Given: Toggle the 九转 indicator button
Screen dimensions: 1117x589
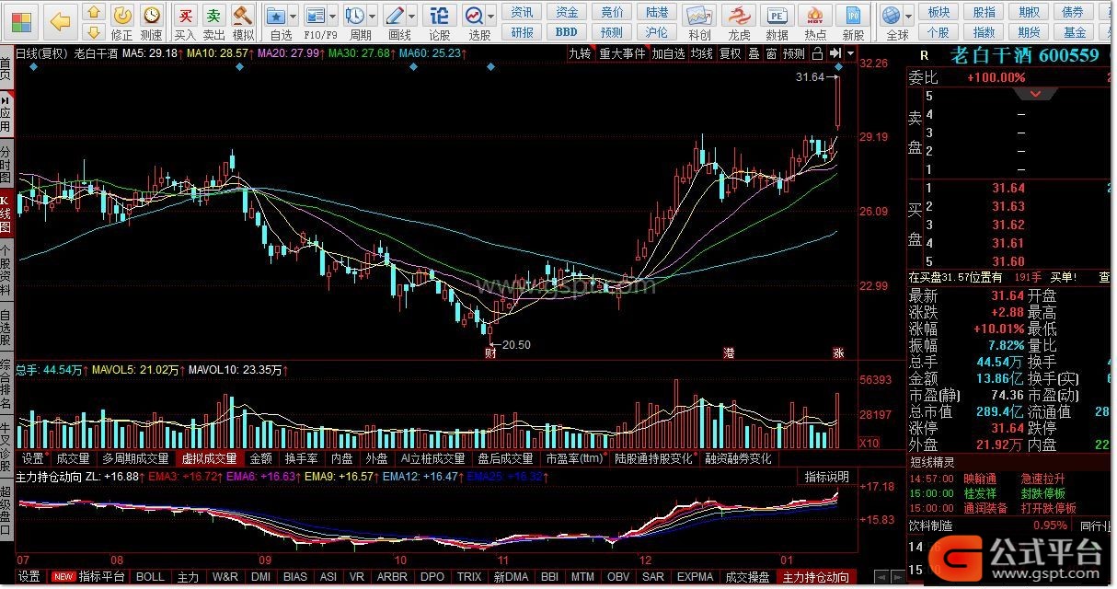Looking at the screenshot, I should point(580,53).
